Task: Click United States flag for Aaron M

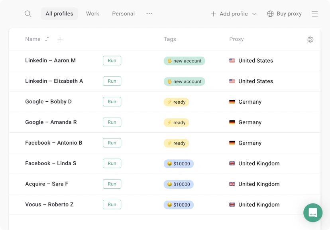Action: tap(232, 61)
